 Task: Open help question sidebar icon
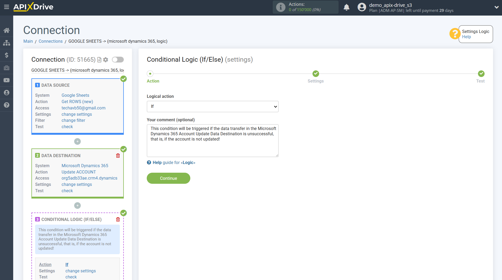coord(7,105)
